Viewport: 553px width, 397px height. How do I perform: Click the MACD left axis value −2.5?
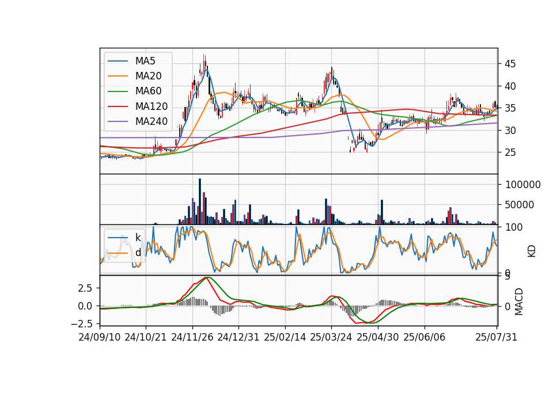pyautogui.click(x=81, y=323)
